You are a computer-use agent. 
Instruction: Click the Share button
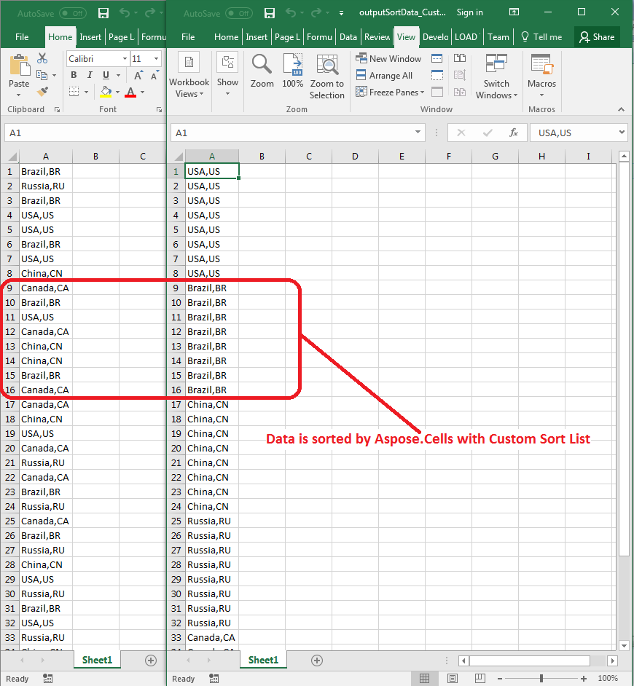coord(598,36)
